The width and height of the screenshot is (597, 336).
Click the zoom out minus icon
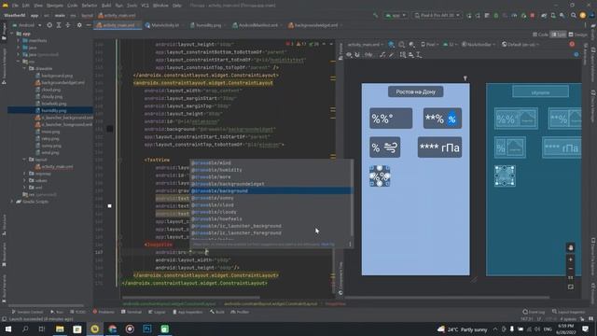coord(570,269)
